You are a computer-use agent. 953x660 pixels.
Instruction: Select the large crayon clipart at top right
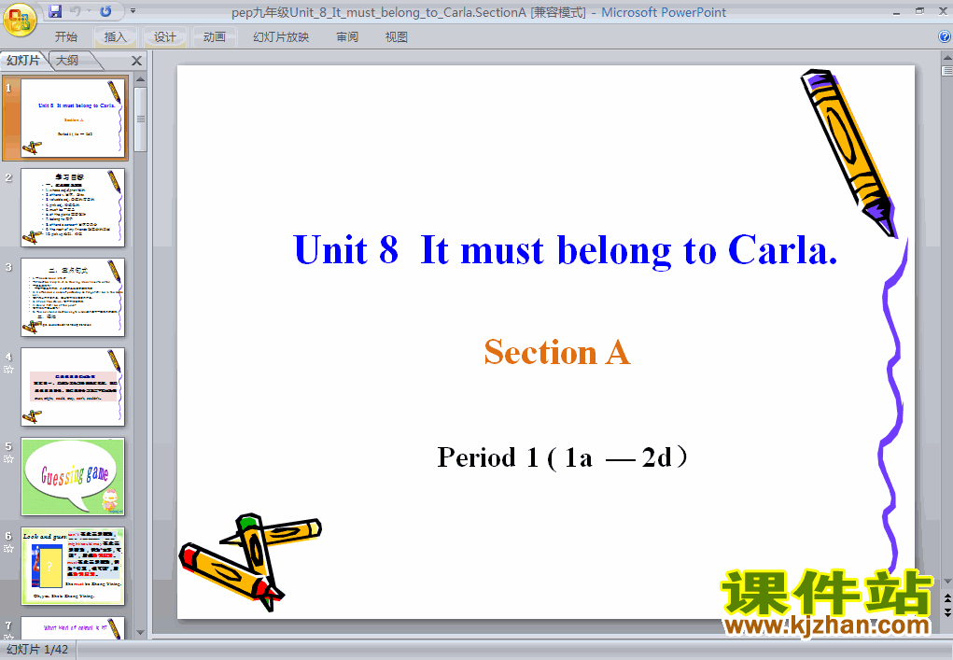tap(848, 152)
